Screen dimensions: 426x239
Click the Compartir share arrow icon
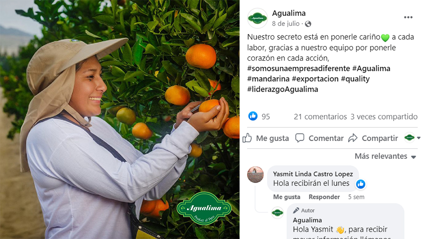pyautogui.click(x=353, y=138)
